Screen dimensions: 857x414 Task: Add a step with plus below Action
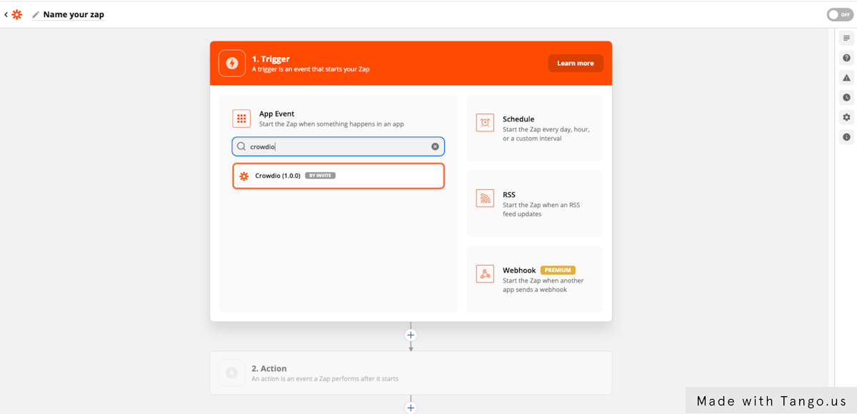411,408
